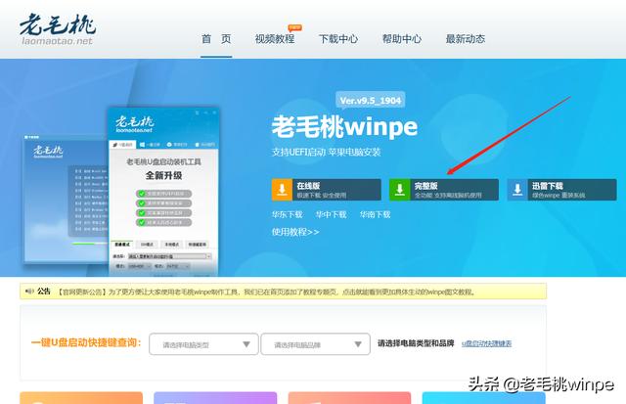View 最新动态 latest news

point(466,39)
